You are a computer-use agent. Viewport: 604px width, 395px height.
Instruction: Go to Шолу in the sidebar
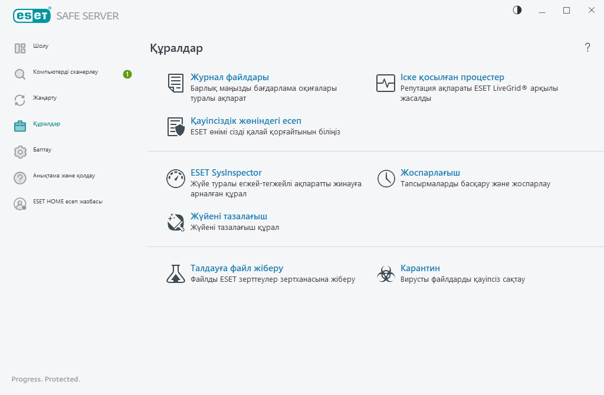[x=41, y=46]
